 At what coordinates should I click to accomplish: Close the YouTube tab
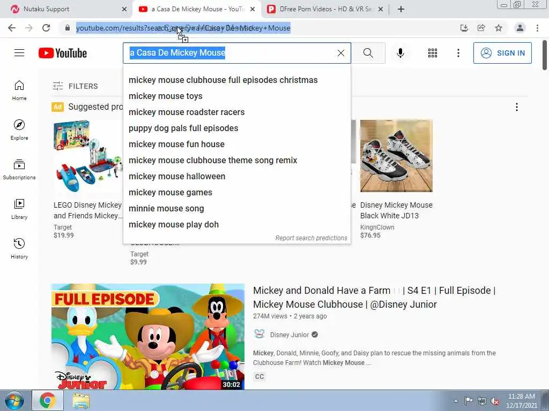tap(253, 9)
